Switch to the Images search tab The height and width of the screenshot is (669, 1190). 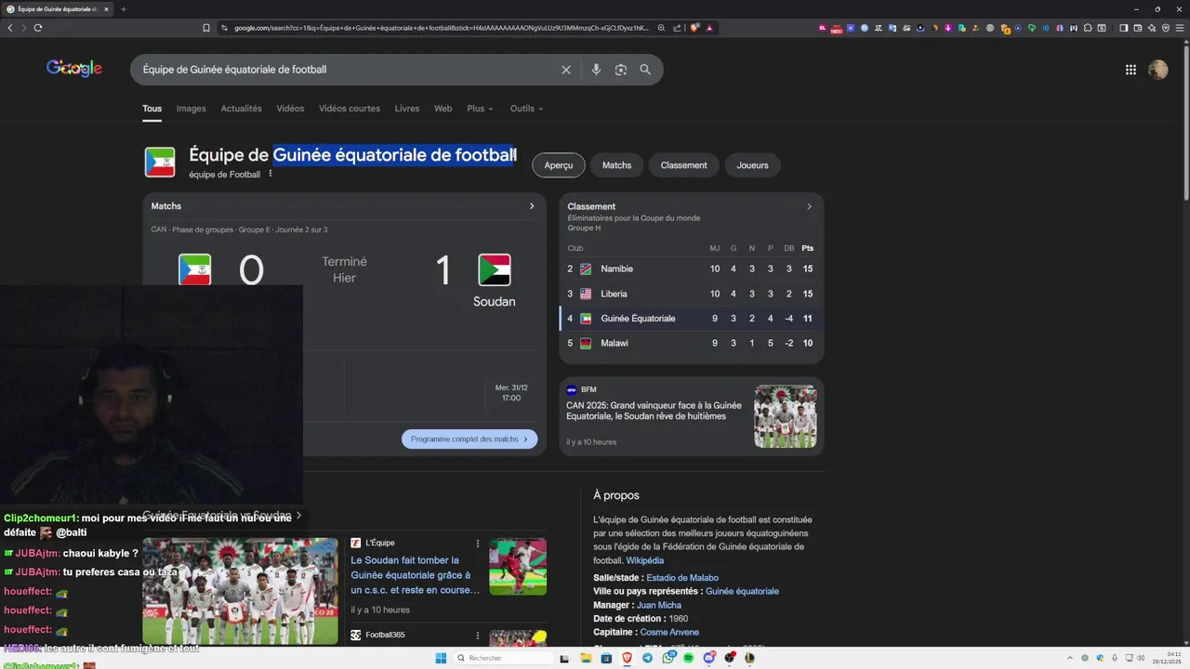pyautogui.click(x=191, y=109)
